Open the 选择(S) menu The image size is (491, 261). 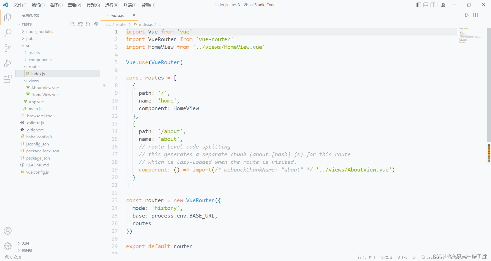click(x=56, y=5)
